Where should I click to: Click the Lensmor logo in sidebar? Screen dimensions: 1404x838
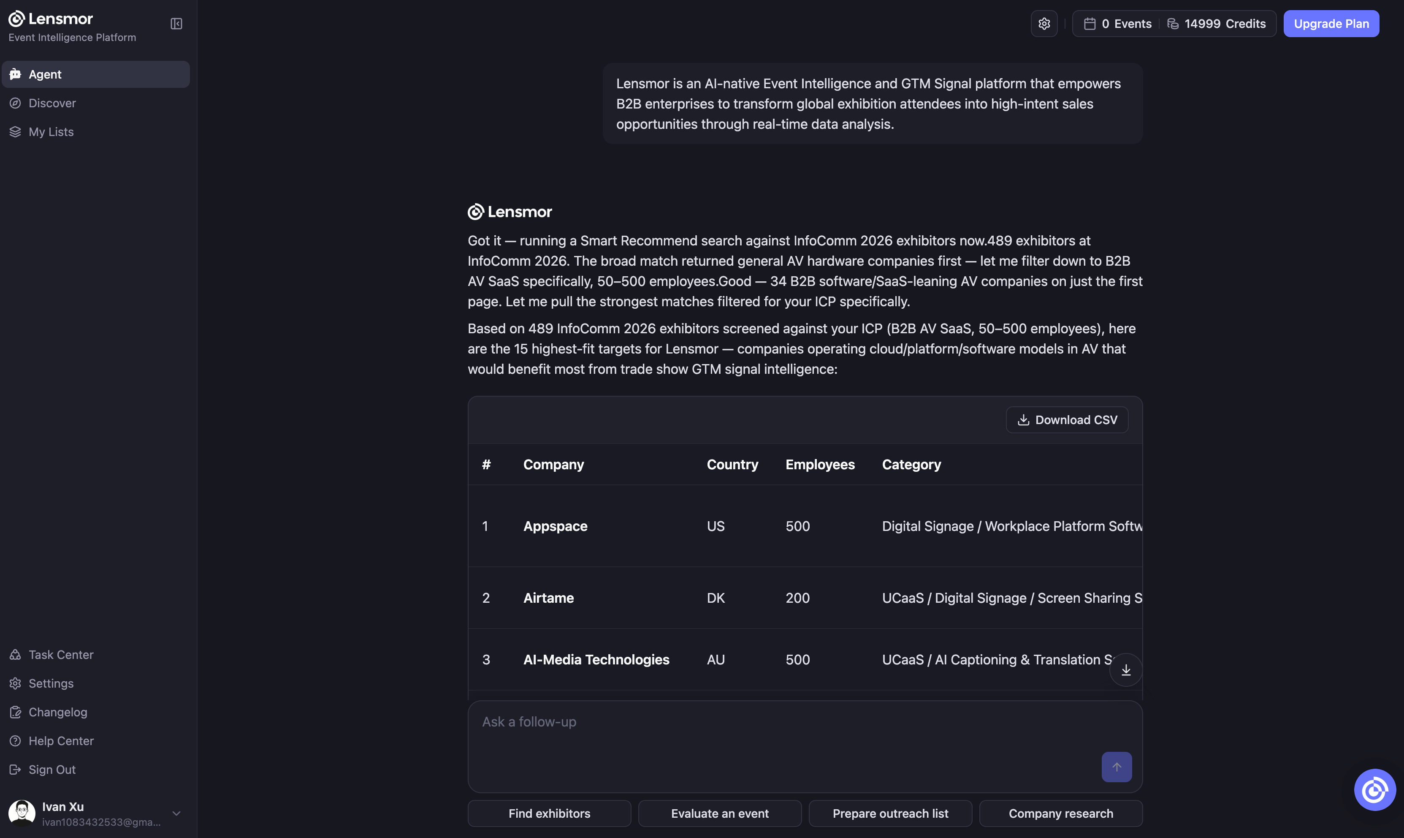click(51, 19)
